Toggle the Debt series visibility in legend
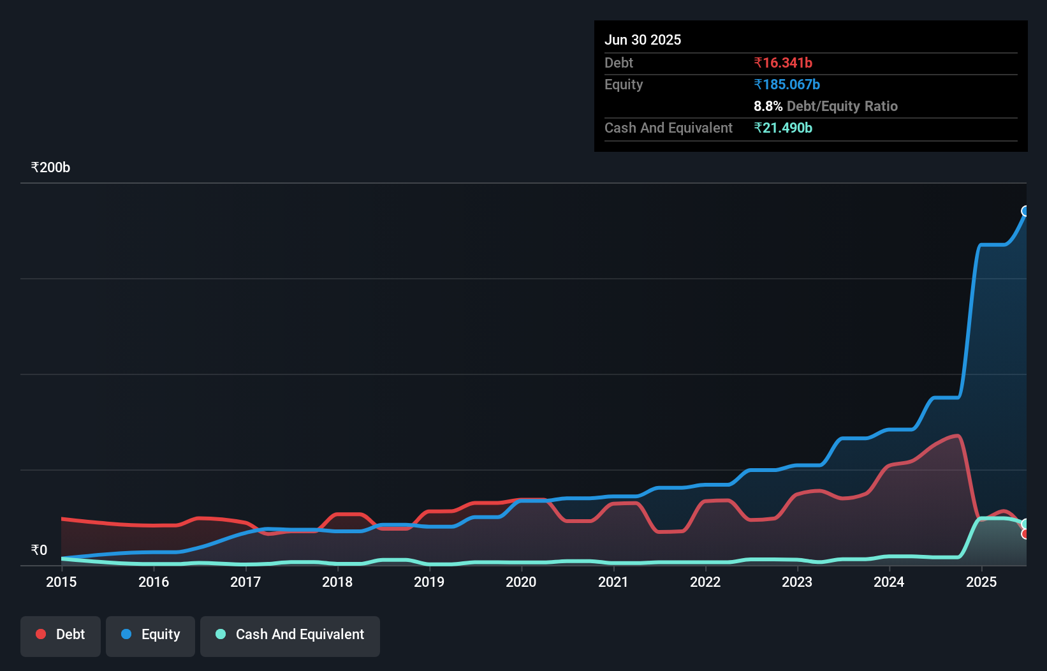The width and height of the screenshot is (1047, 671). click(61, 634)
